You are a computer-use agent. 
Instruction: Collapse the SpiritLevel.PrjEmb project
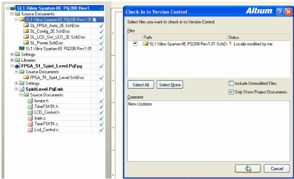[16, 89]
